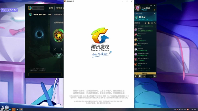This screenshot has width=198, height=111.
Task: Click the second app icon on taskbar
Action: pyautogui.click(x=17, y=109)
